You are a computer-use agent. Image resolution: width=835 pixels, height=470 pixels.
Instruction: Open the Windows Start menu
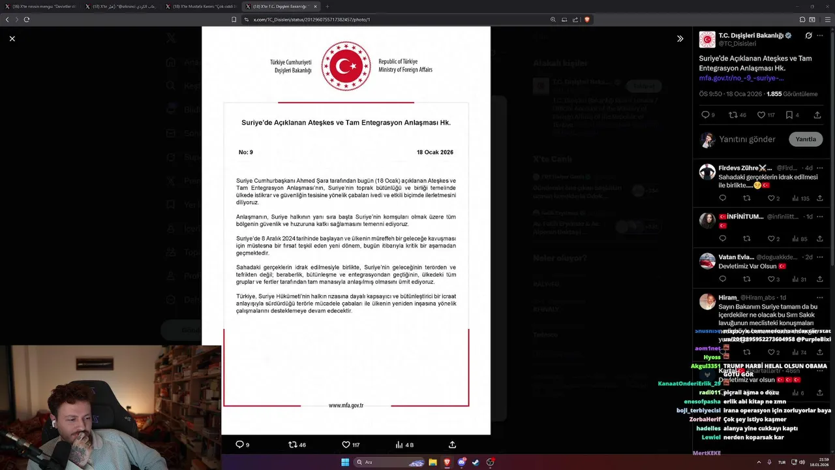point(344,462)
